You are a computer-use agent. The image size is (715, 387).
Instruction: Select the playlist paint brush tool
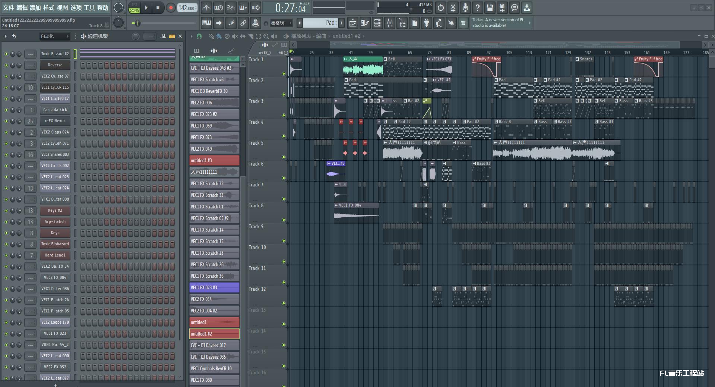tap(219, 36)
